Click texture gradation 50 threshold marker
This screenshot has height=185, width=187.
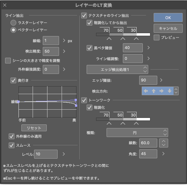[123, 39]
